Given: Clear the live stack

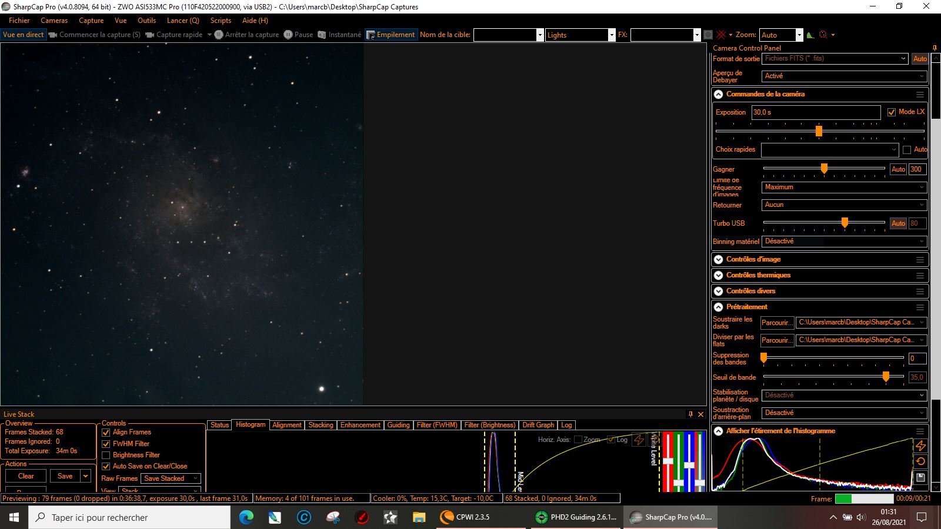Looking at the screenshot, I should pos(26,476).
